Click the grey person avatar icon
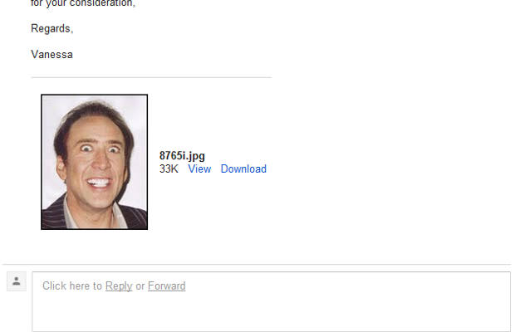Screen dimensions: 515x332 17,281
